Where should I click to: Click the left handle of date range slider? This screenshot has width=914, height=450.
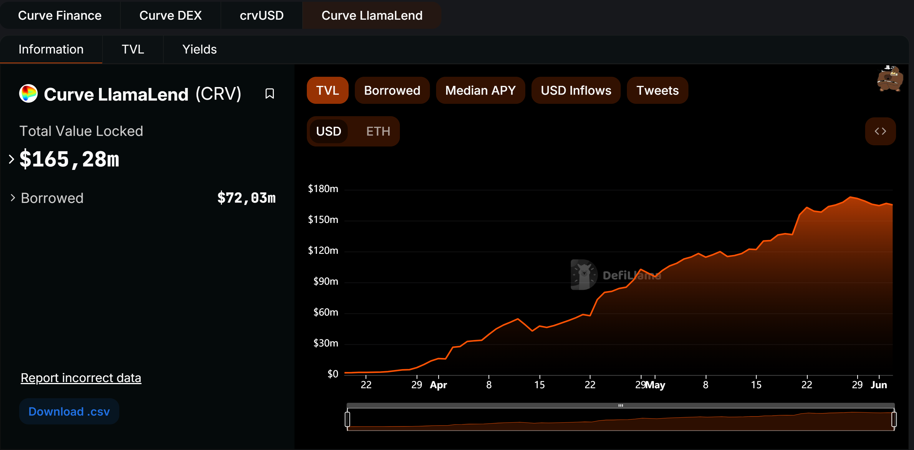[x=347, y=419]
